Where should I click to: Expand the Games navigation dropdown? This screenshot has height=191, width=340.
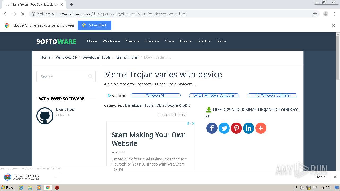[x=133, y=41]
